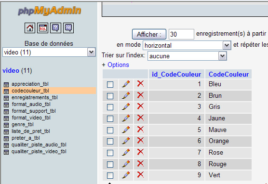This screenshot has height=184, width=268.
Task: Delete the Brun row with red X
Action: [x=140, y=95]
